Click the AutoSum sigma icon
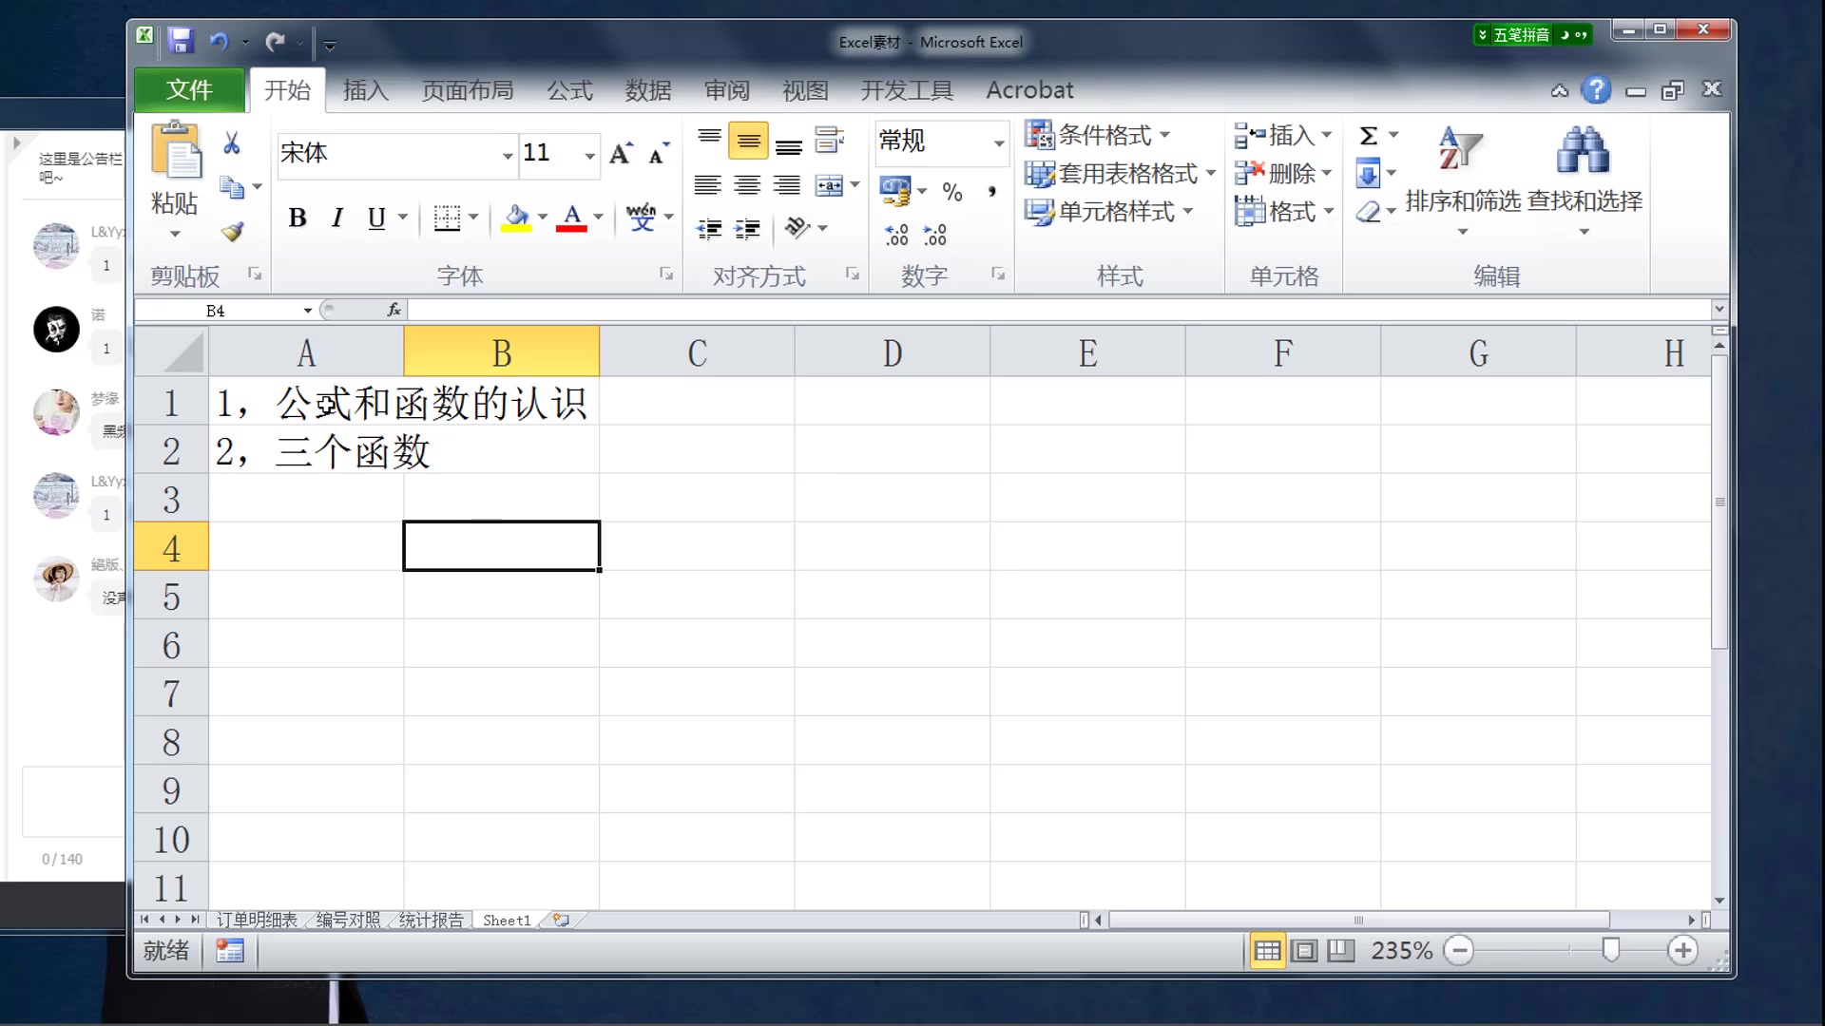The image size is (1825, 1026). tap(1369, 136)
